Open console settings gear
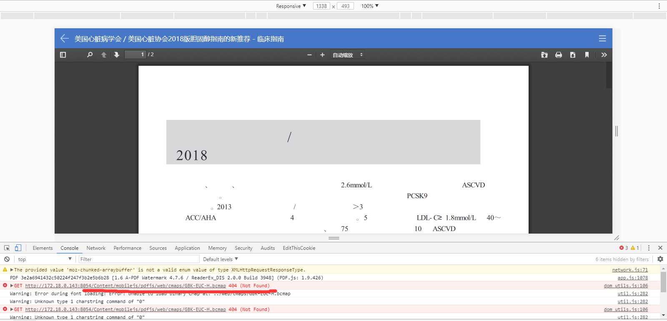 click(660, 259)
